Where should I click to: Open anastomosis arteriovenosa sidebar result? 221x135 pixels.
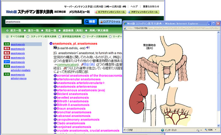[19, 77]
